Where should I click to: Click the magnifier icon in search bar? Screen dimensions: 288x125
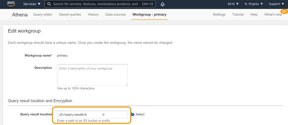coord(49,4)
